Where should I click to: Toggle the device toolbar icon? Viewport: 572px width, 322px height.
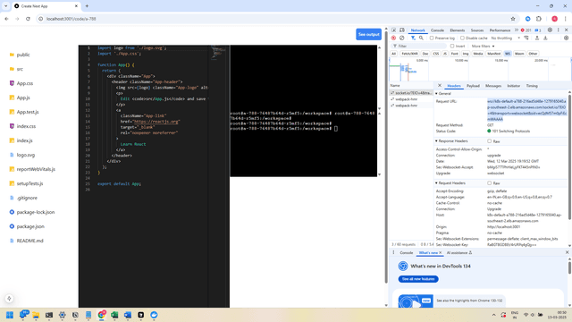click(x=402, y=30)
